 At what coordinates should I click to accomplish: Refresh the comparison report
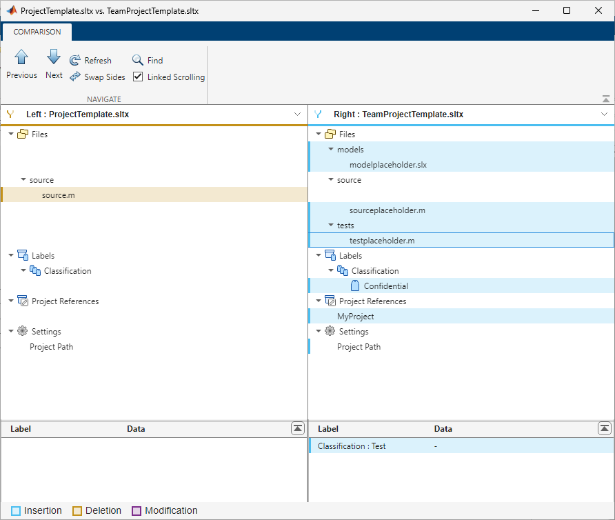[x=90, y=60]
